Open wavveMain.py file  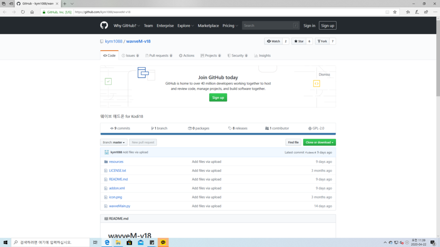(x=119, y=206)
